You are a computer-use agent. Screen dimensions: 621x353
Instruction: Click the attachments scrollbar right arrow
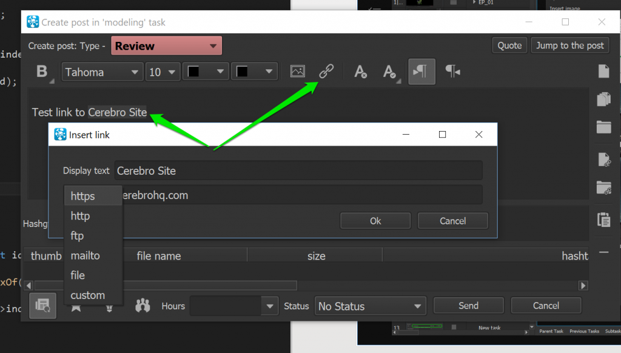click(x=583, y=285)
